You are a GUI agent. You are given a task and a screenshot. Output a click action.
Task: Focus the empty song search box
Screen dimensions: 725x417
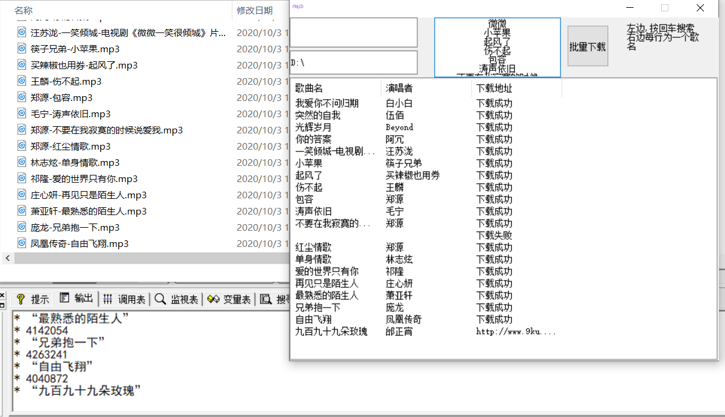point(353,32)
